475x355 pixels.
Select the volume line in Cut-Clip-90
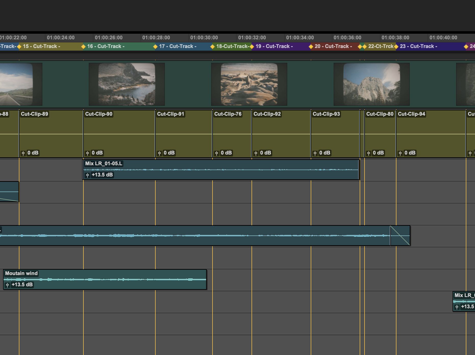[119, 134]
